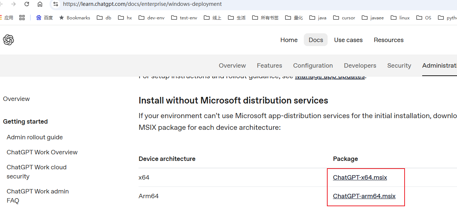This screenshot has height=211, width=457.
Task: Click the address bar URL
Action: coord(142,4)
